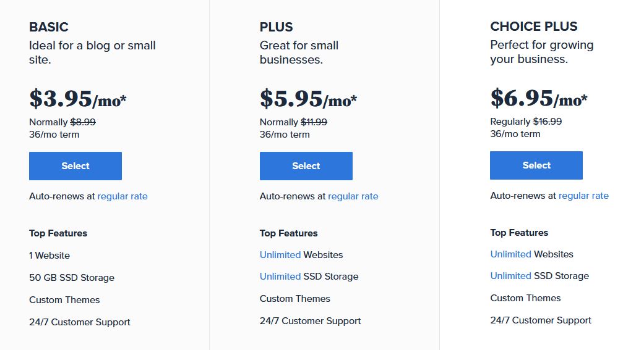This screenshot has width=623, height=350.
Task: Click the crossed-out $11.99 normal price
Action: [314, 122]
